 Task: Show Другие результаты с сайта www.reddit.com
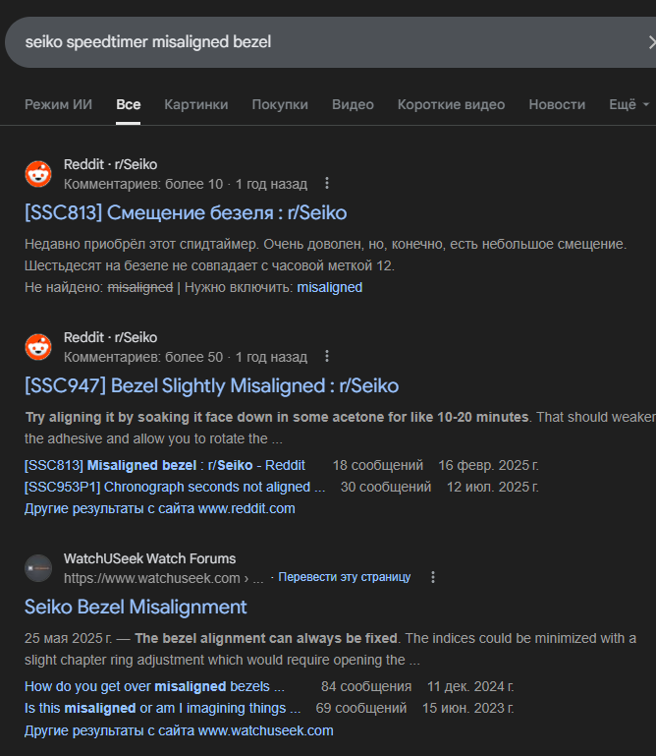tap(159, 508)
